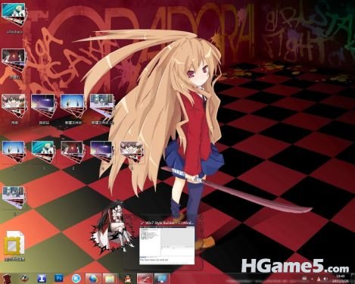Open the folder labeled "0"
355x284 pixels.
pos(14,154)
